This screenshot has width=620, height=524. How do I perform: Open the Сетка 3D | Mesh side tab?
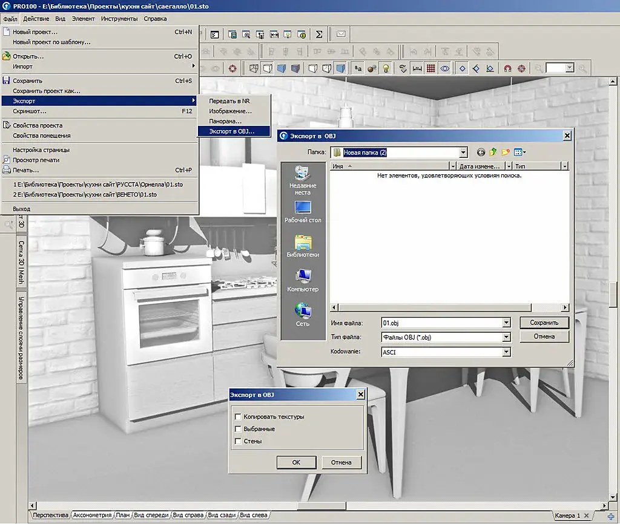point(21,262)
